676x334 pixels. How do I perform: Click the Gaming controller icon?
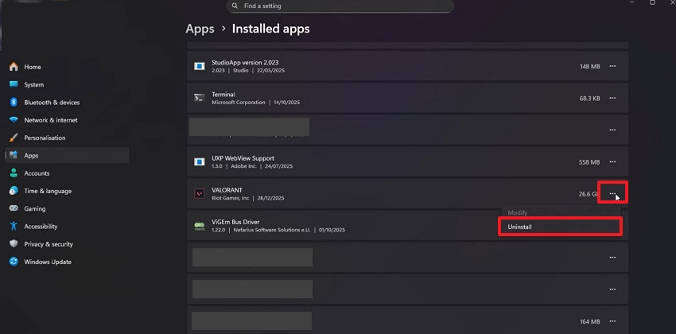pyautogui.click(x=14, y=208)
